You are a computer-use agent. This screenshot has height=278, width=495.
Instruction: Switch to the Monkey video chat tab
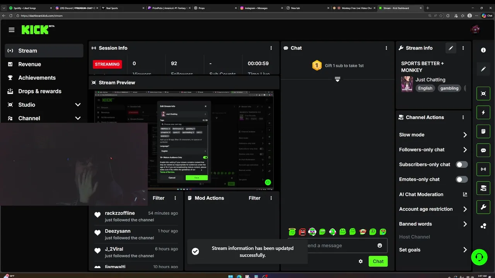pos(355,8)
